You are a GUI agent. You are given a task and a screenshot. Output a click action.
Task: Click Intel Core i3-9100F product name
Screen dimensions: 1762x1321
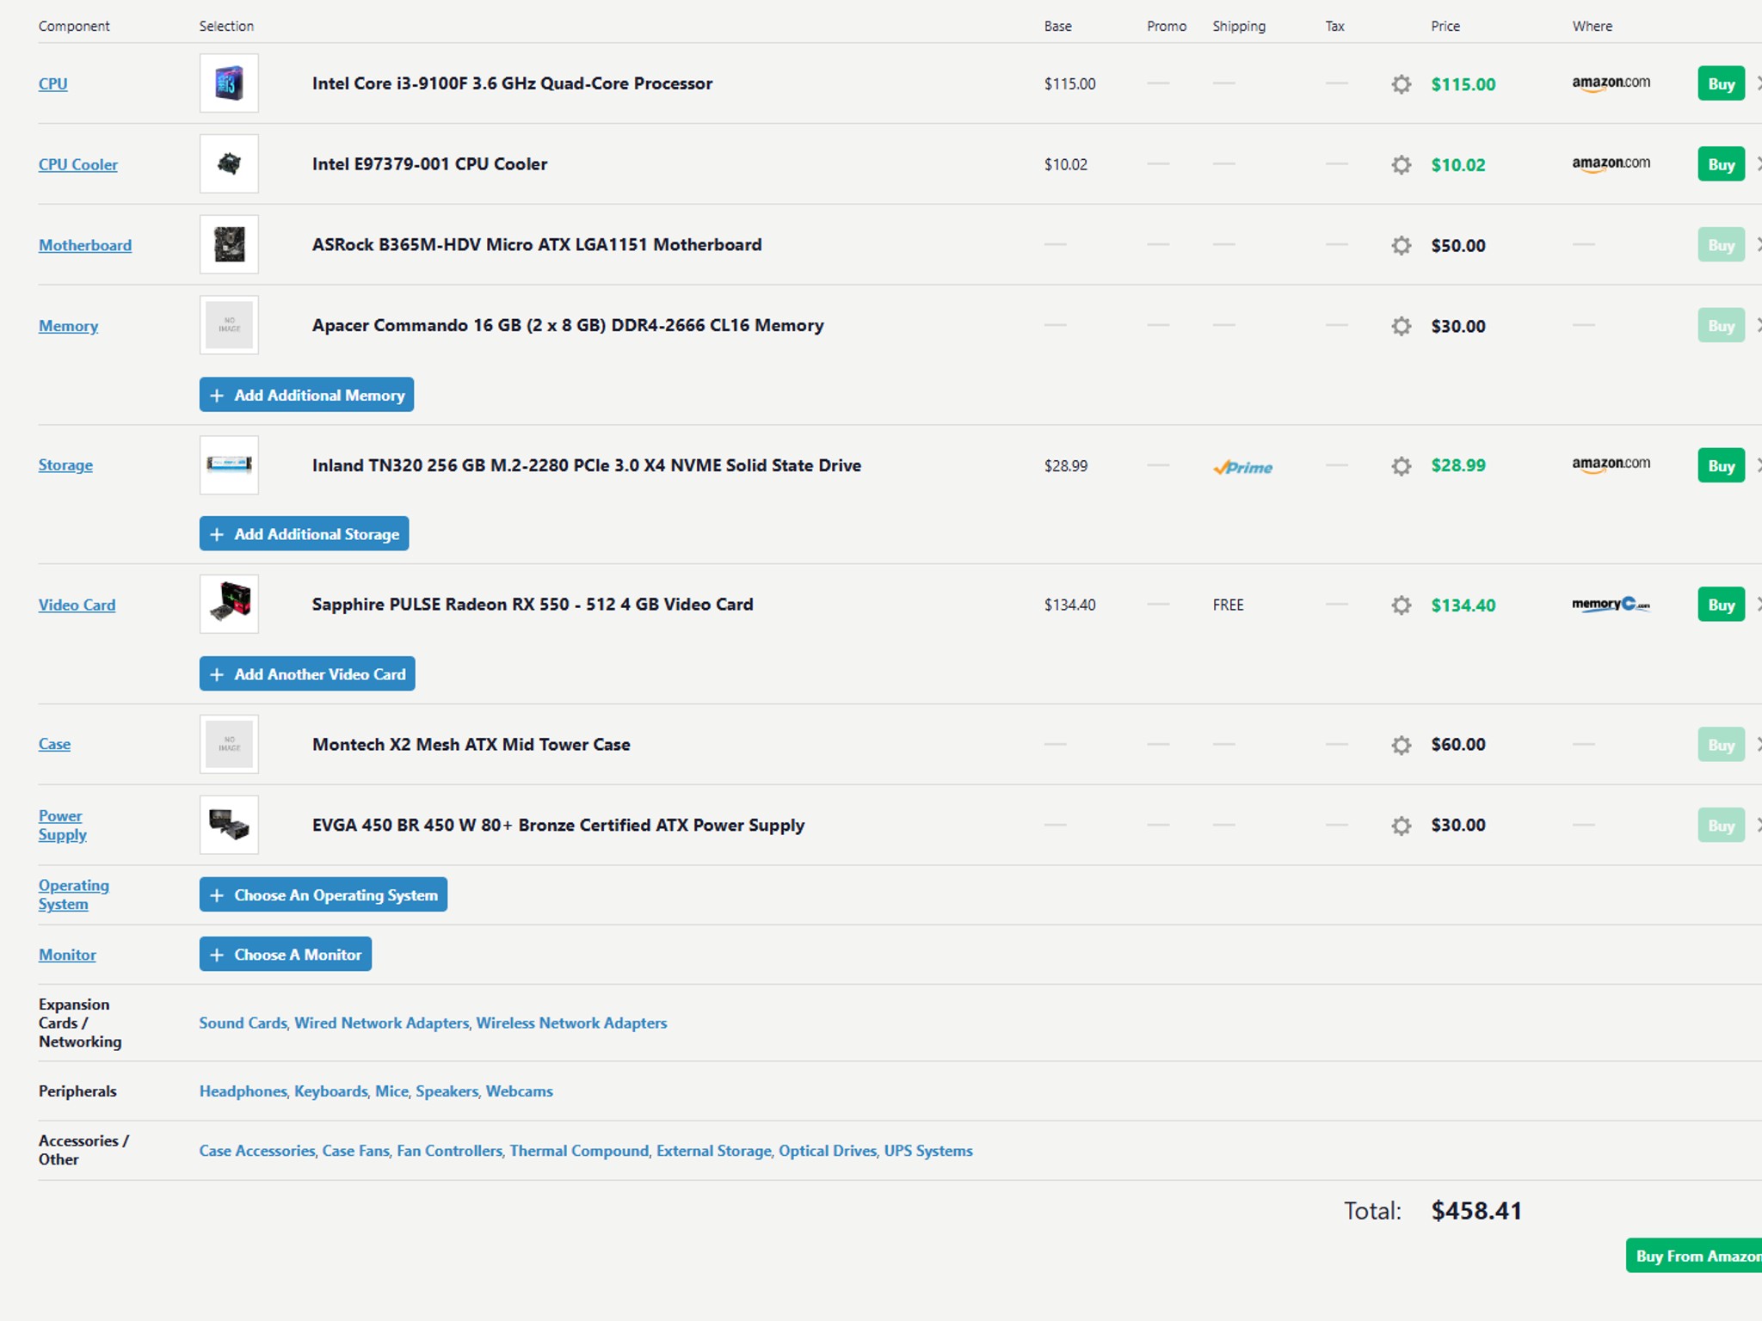(x=512, y=83)
